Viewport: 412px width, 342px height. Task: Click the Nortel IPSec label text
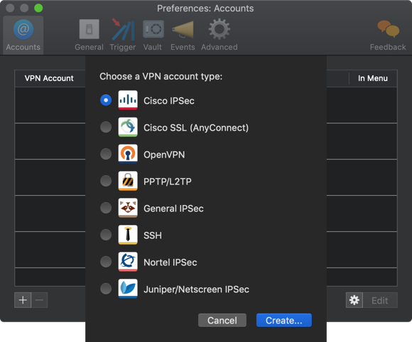[170, 263]
